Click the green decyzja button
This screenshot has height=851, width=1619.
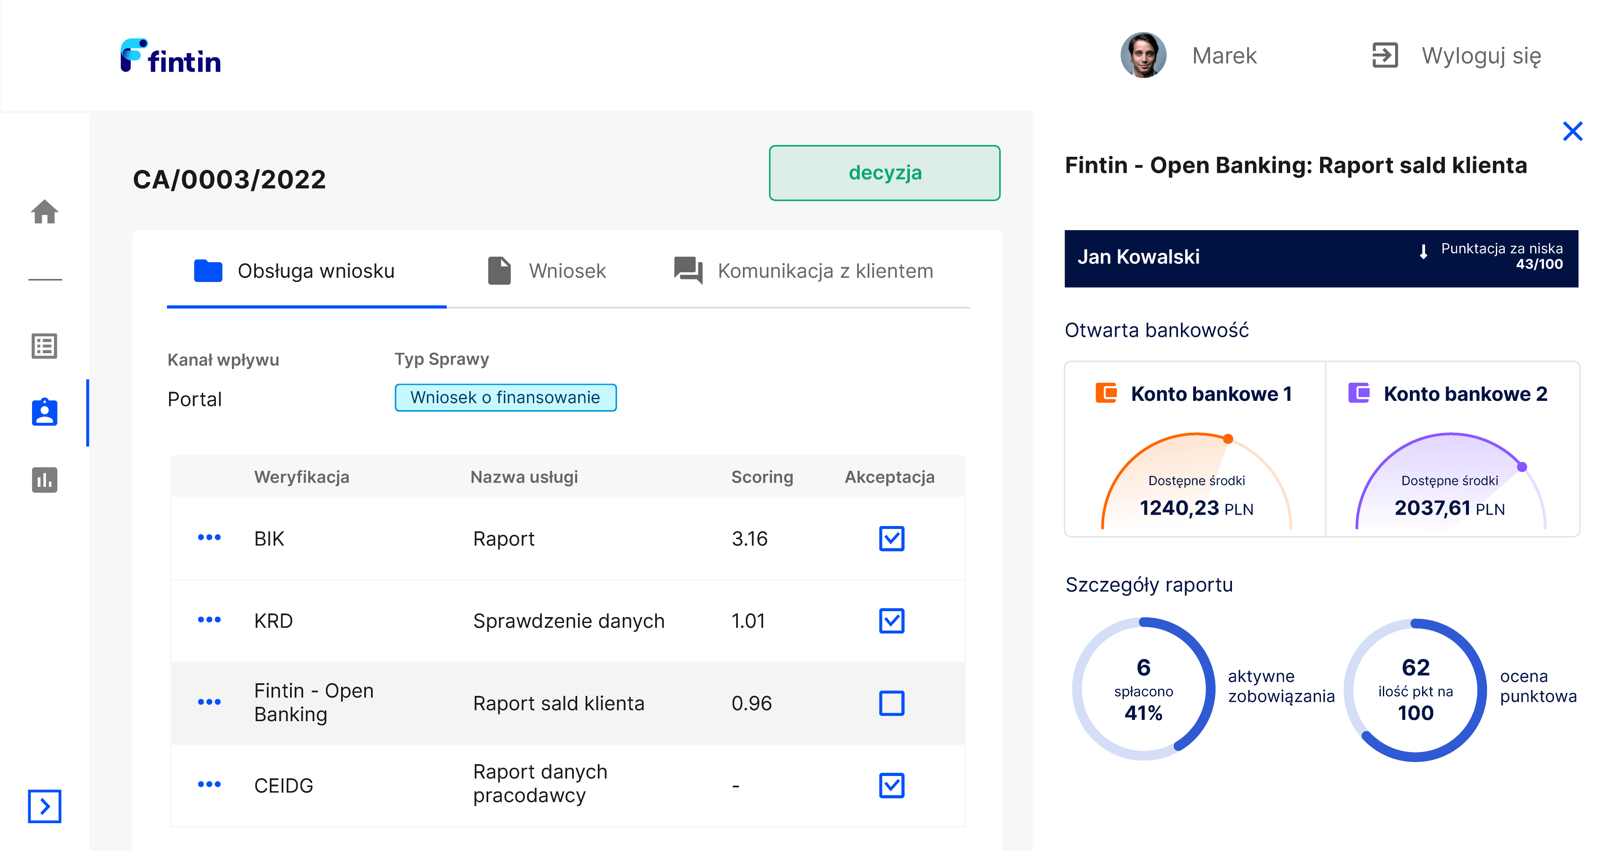[884, 173]
